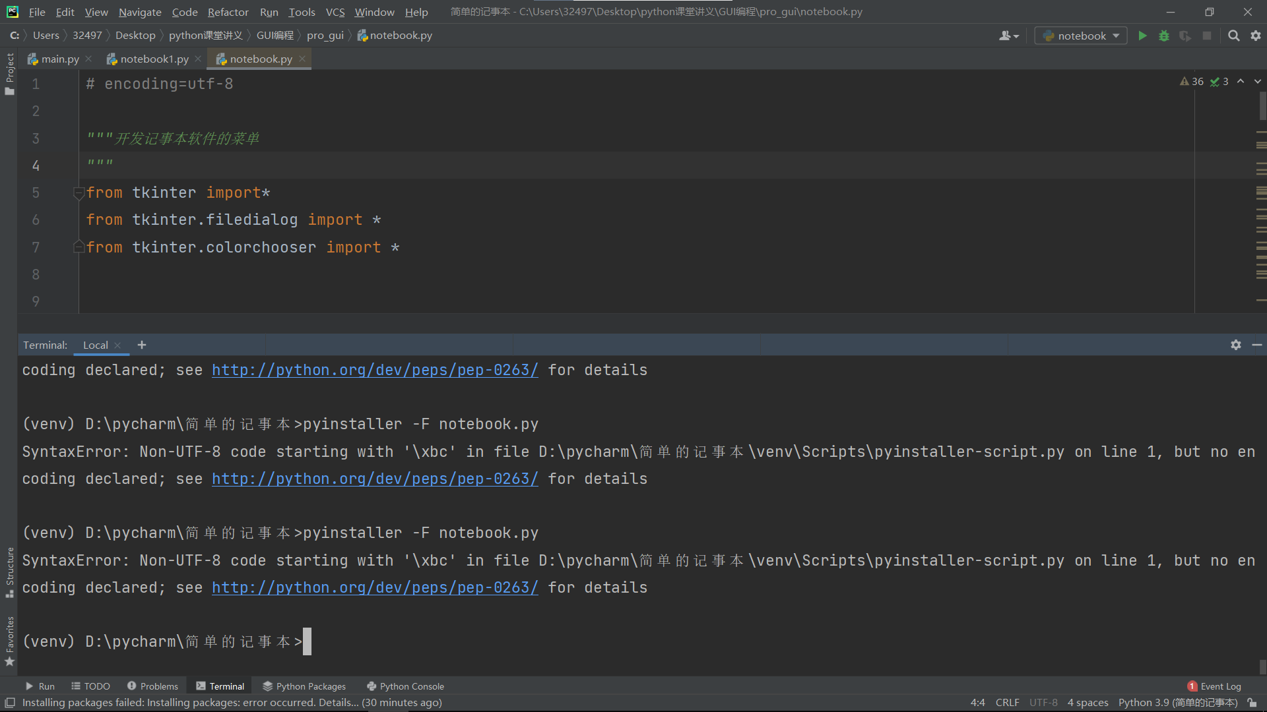Open Search Everywhere magnifier icon
This screenshot has height=712, width=1267.
1233,36
